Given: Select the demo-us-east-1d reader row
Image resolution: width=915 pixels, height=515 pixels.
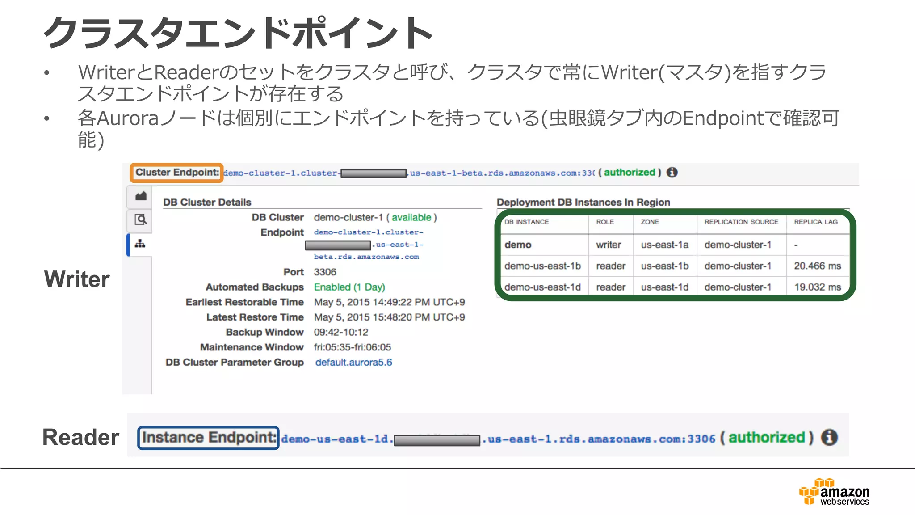Looking at the screenshot, I should coord(542,287).
